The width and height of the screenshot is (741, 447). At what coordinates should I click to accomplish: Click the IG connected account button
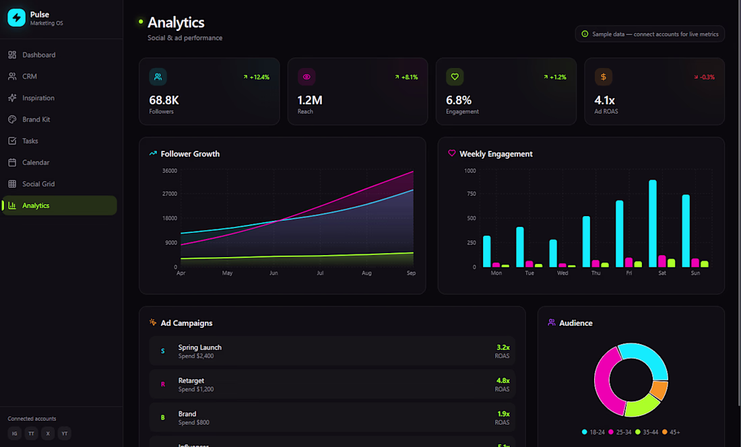(15, 434)
